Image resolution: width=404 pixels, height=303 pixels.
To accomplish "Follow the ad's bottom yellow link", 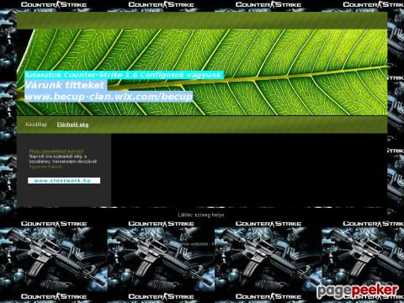I will click(x=45, y=167).
